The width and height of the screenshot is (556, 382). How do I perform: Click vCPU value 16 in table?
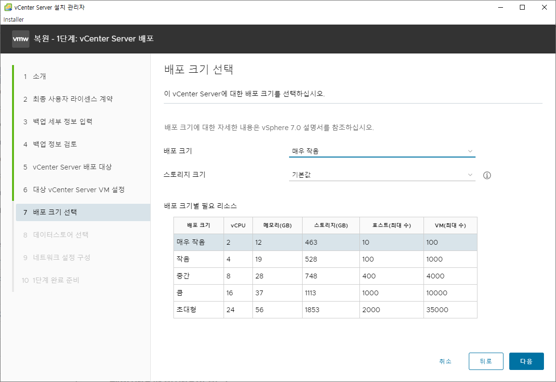tap(230, 293)
